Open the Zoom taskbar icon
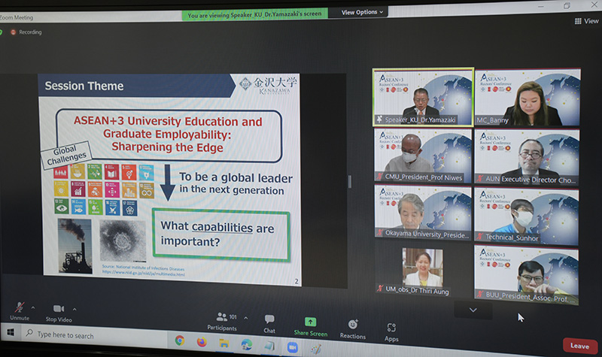602x357 pixels. (292, 346)
